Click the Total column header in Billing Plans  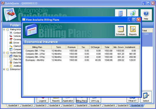pyautogui.click(x=107, y=47)
